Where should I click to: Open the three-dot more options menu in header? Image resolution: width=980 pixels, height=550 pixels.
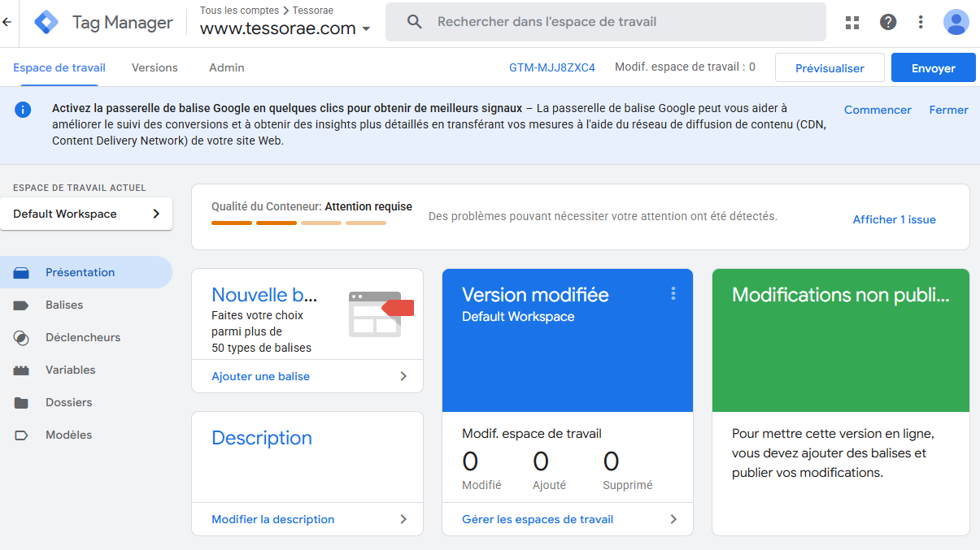point(921,22)
